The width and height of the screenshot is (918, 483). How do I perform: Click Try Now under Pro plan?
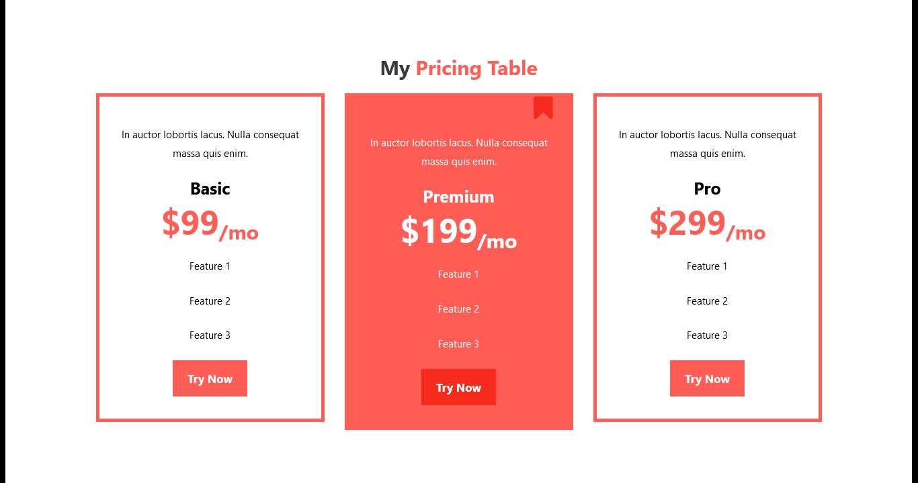pyautogui.click(x=707, y=378)
